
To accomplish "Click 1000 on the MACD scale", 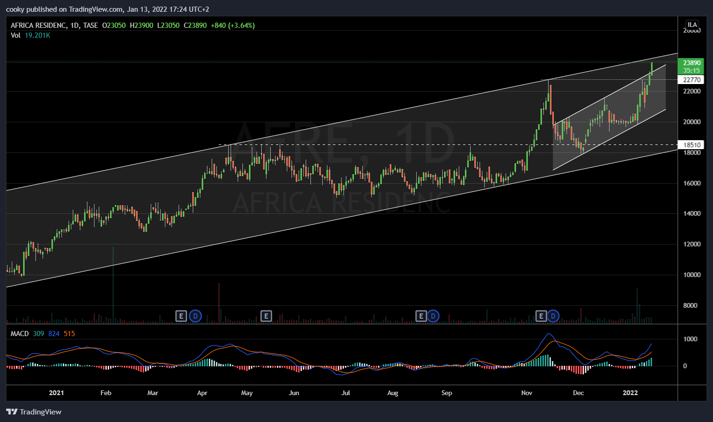I will [x=690, y=339].
